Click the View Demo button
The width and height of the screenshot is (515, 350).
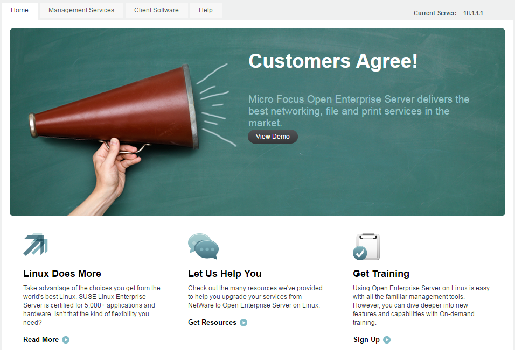[x=273, y=137]
